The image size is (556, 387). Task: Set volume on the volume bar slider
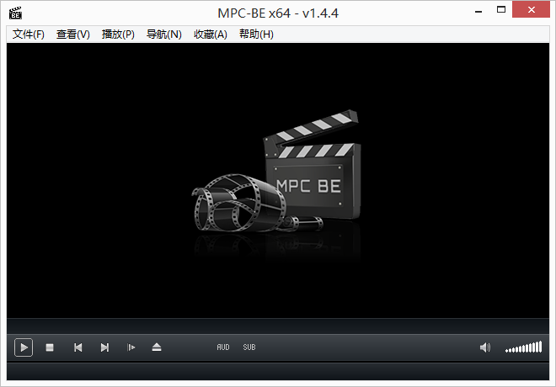coord(524,347)
